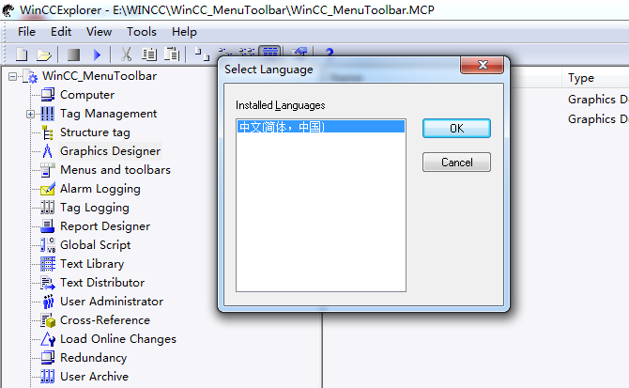Select the Load Online Changes label
The height and width of the screenshot is (388, 629).
point(118,339)
